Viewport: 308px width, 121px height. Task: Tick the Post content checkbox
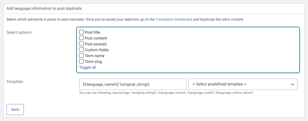pos(81,38)
